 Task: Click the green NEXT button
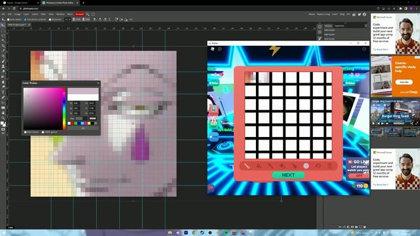pos(288,175)
